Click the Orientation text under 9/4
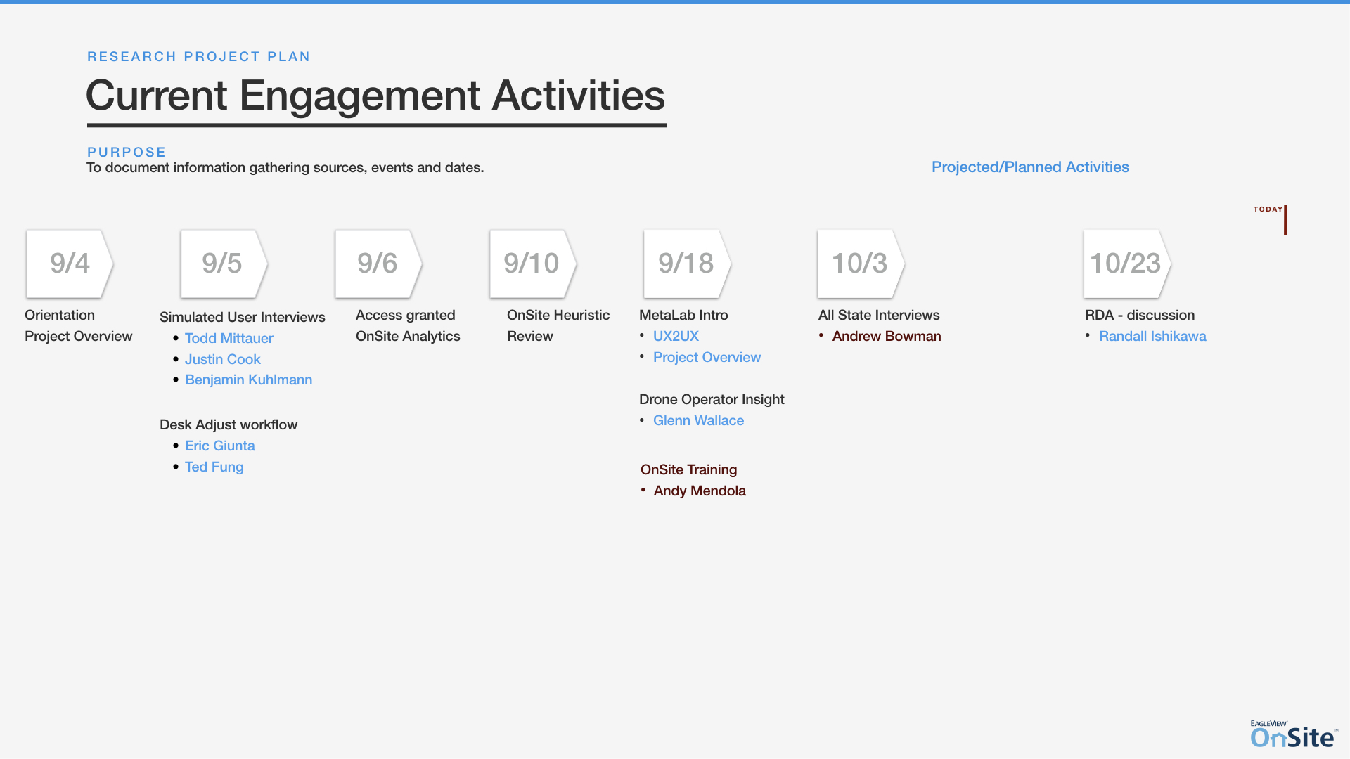The height and width of the screenshot is (759, 1350). tap(60, 315)
